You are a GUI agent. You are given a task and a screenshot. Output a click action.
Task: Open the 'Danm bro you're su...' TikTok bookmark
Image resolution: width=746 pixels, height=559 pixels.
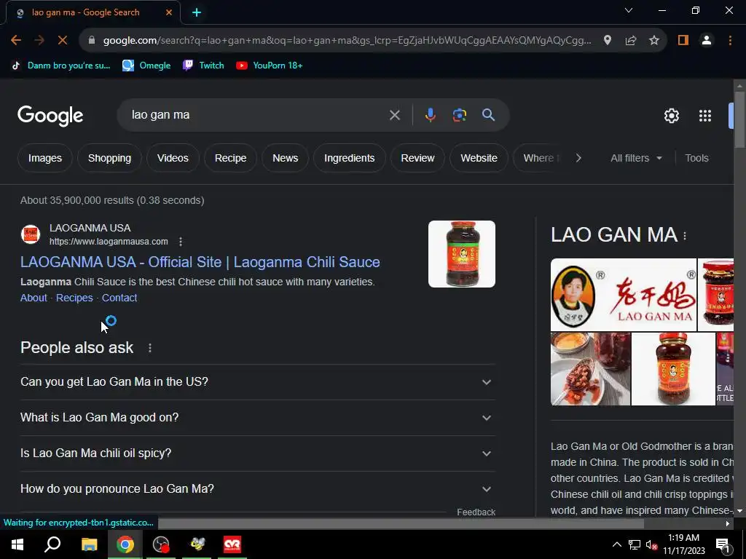click(61, 66)
